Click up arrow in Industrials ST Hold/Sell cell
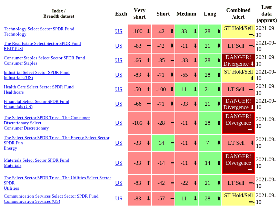Screen dimensions: 280x209 coord(252,78)
